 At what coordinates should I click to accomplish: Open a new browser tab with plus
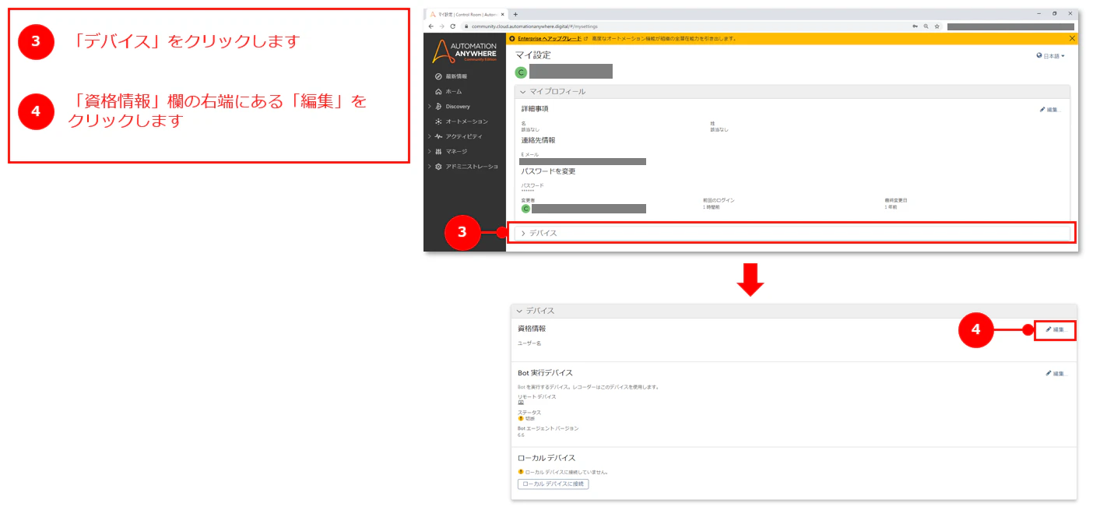click(x=515, y=14)
